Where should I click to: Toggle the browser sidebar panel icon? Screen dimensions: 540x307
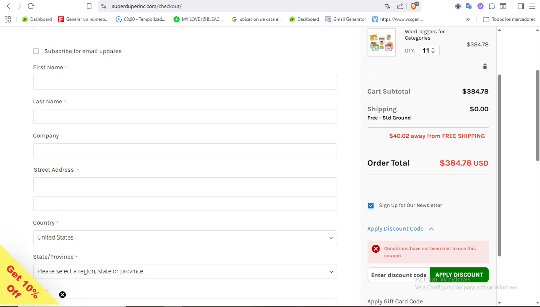pos(521,6)
